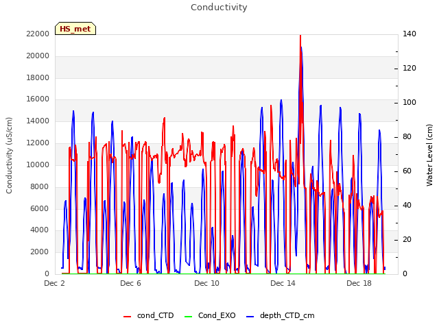Click the Dec 10 x-axis label
Viewport: 439px width, 329px height.
coord(206,283)
